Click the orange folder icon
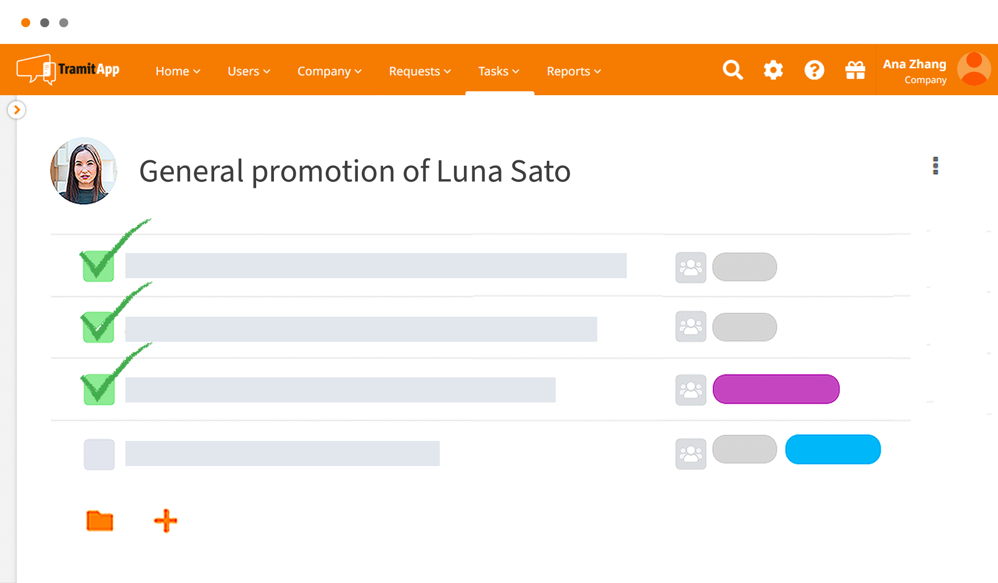This screenshot has width=998, height=583. tap(100, 520)
